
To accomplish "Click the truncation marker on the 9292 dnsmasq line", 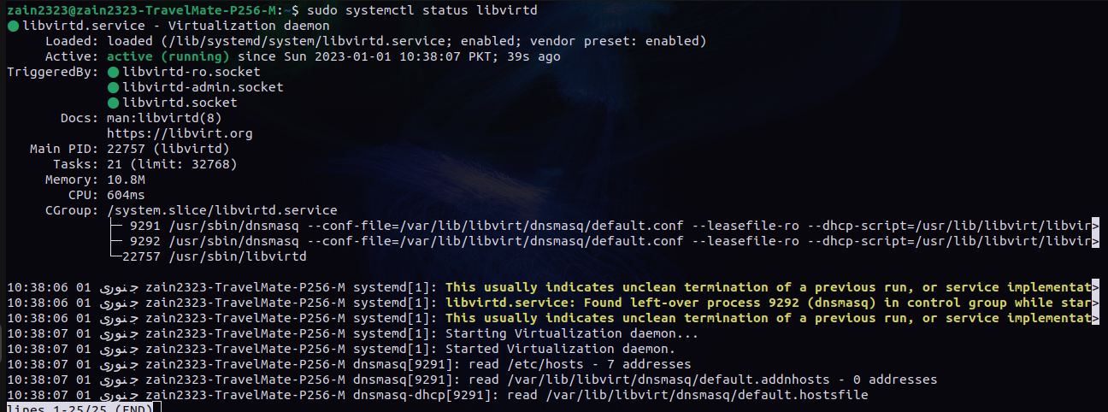I will [1095, 241].
